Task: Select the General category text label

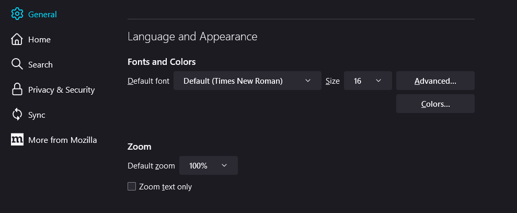Action: (x=42, y=15)
